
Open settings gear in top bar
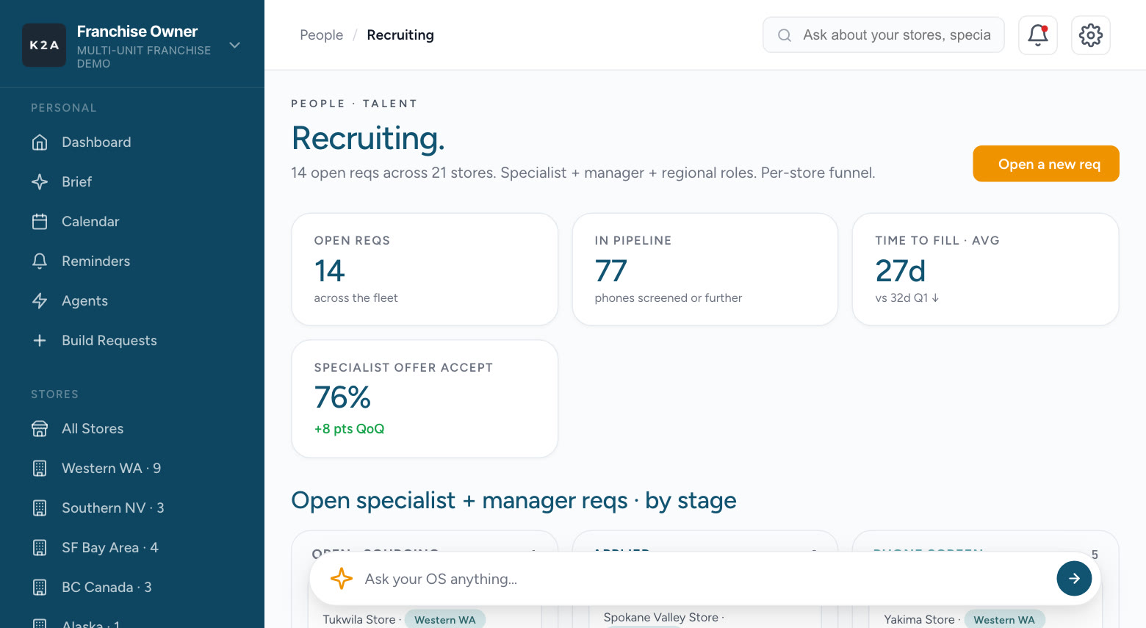coord(1091,35)
